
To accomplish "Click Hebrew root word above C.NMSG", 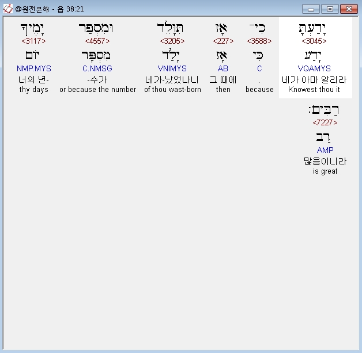I will point(96,56).
